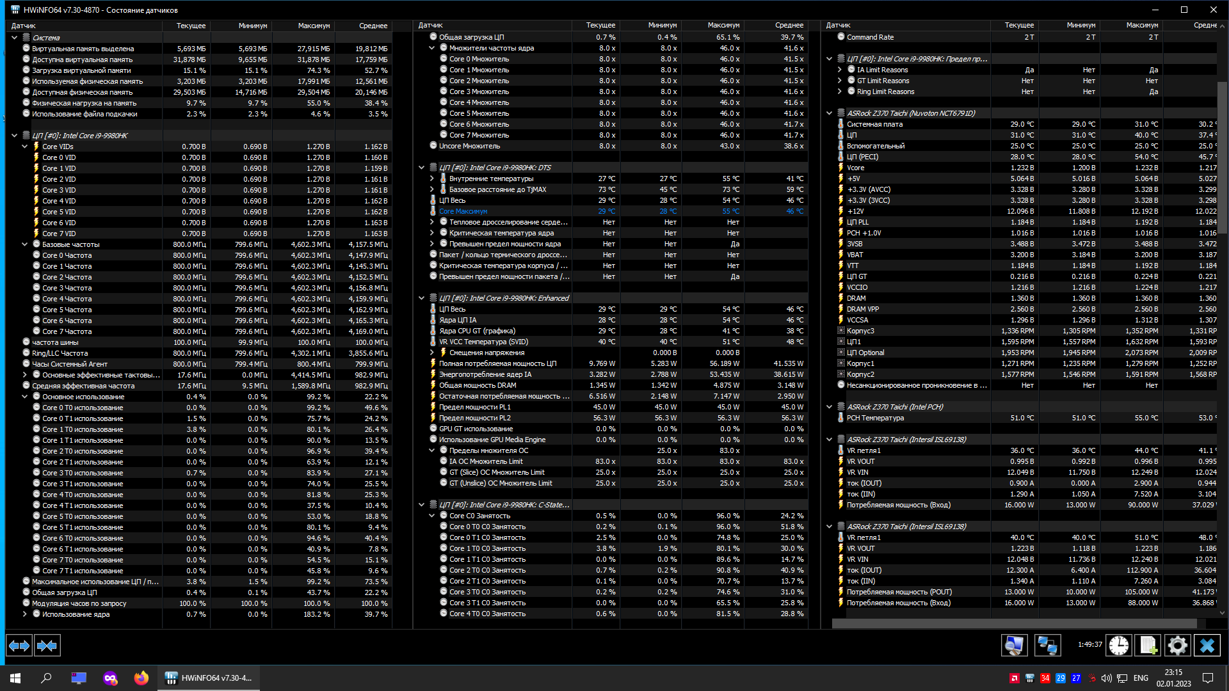Click the shrink columns arrows button

click(47, 646)
